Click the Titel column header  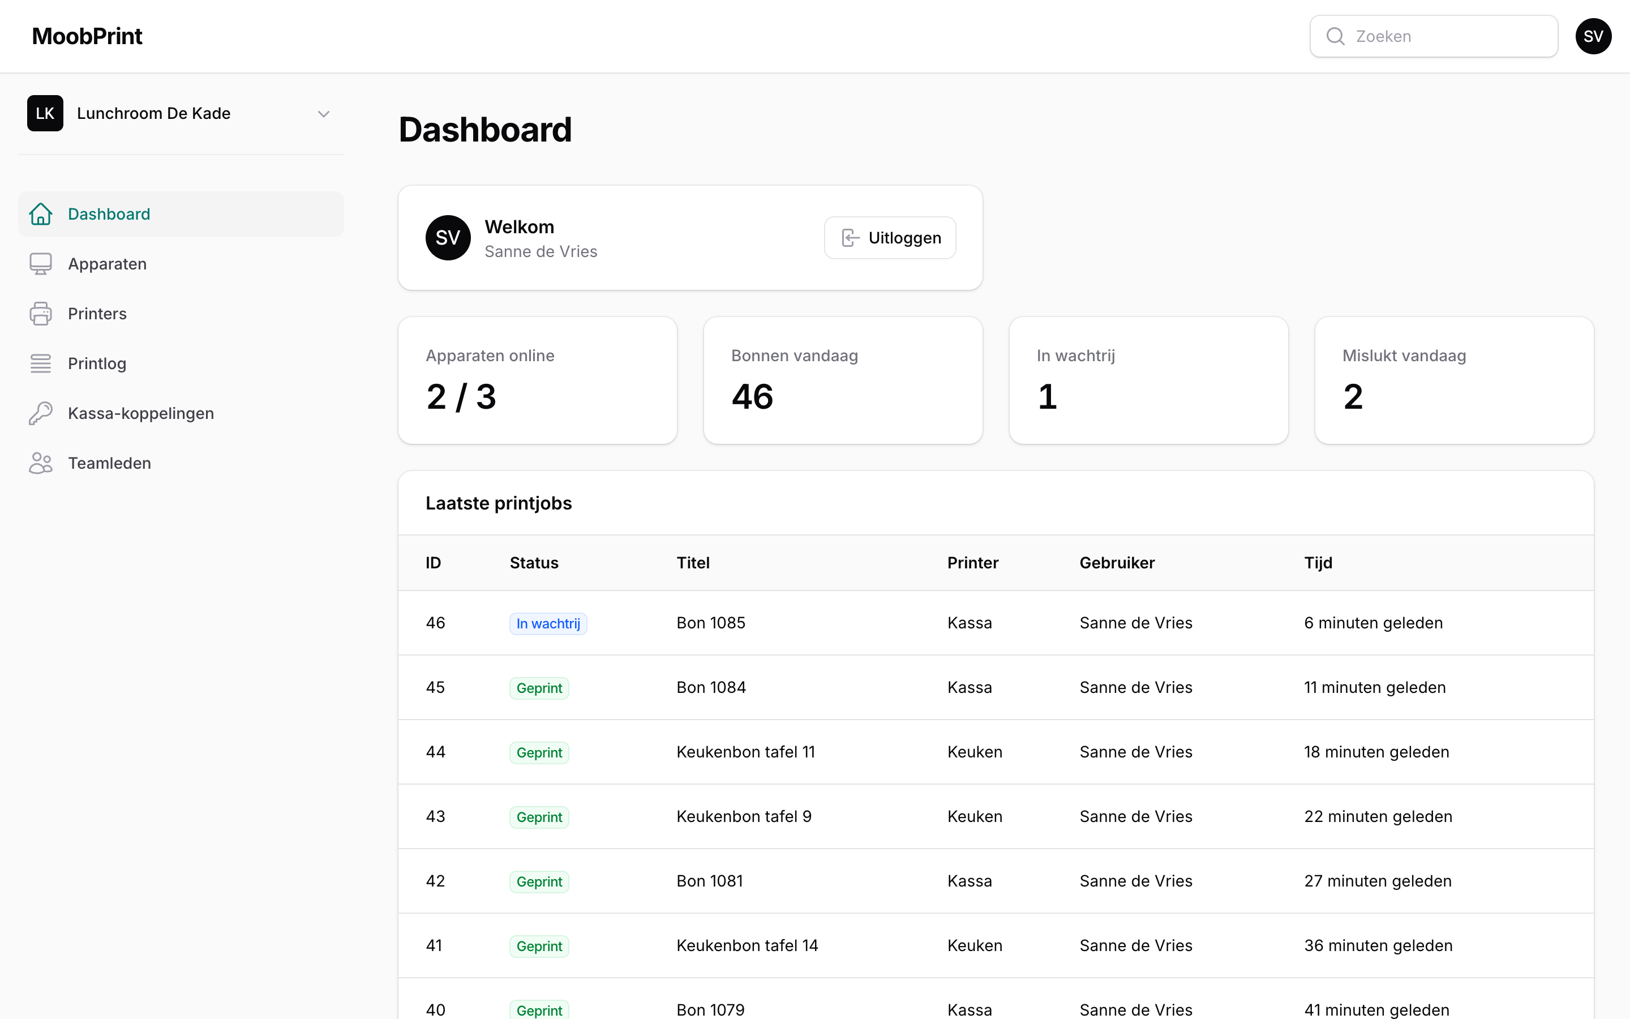(693, 563)
